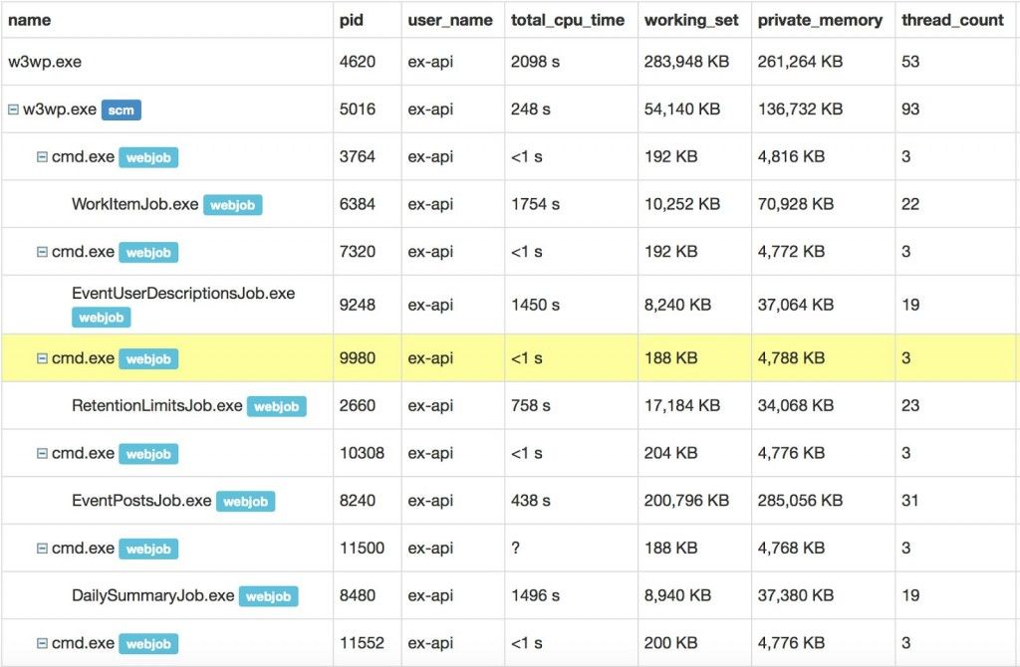Screen dimensions: 1020x667
Task: Open the WorkItemJob.exe process entry
Action: click(x=134, y=205)
